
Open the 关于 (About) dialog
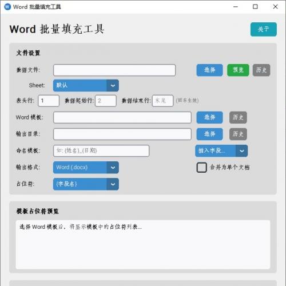point(263,29)
